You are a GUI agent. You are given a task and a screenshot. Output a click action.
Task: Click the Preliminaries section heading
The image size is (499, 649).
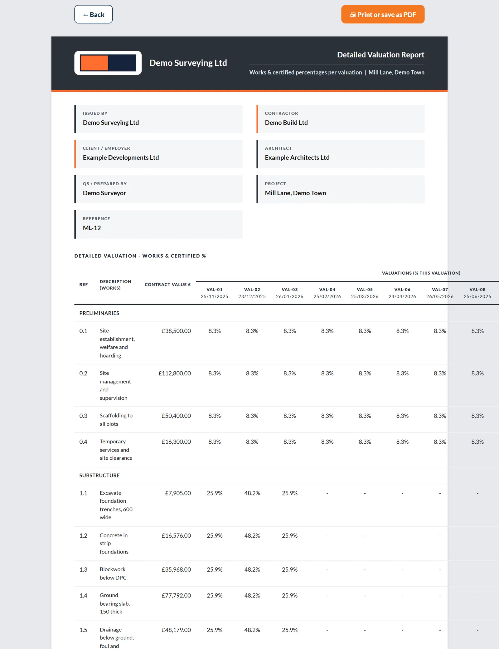pyautogui.click(x=99, y=313)
